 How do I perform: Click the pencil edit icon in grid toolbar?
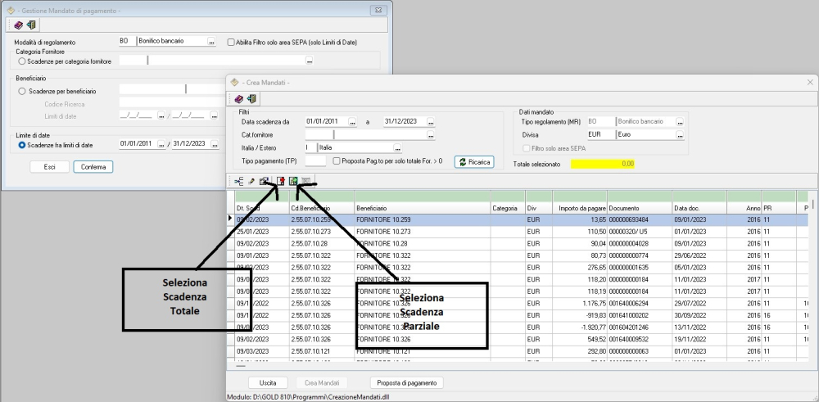(251, 182)
